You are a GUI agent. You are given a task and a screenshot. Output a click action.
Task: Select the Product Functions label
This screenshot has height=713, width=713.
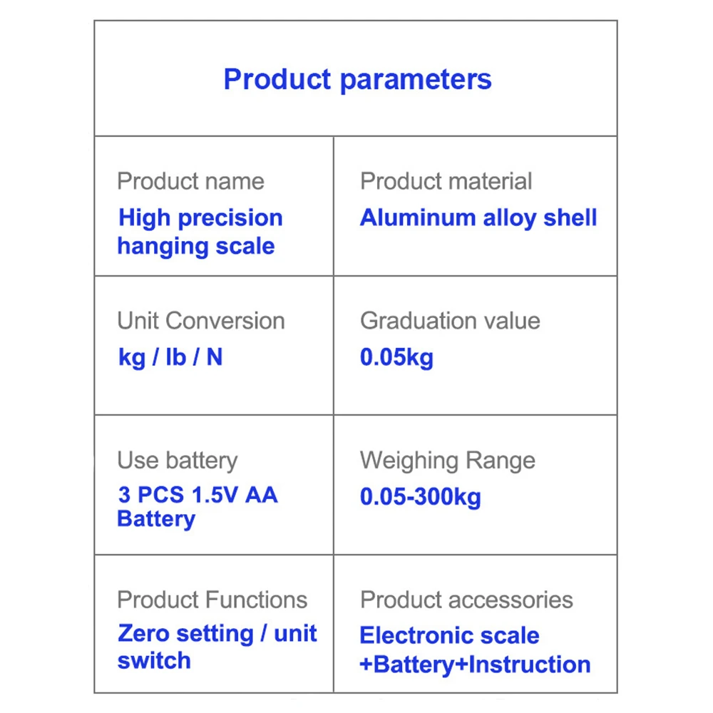(x=212, y=600)
